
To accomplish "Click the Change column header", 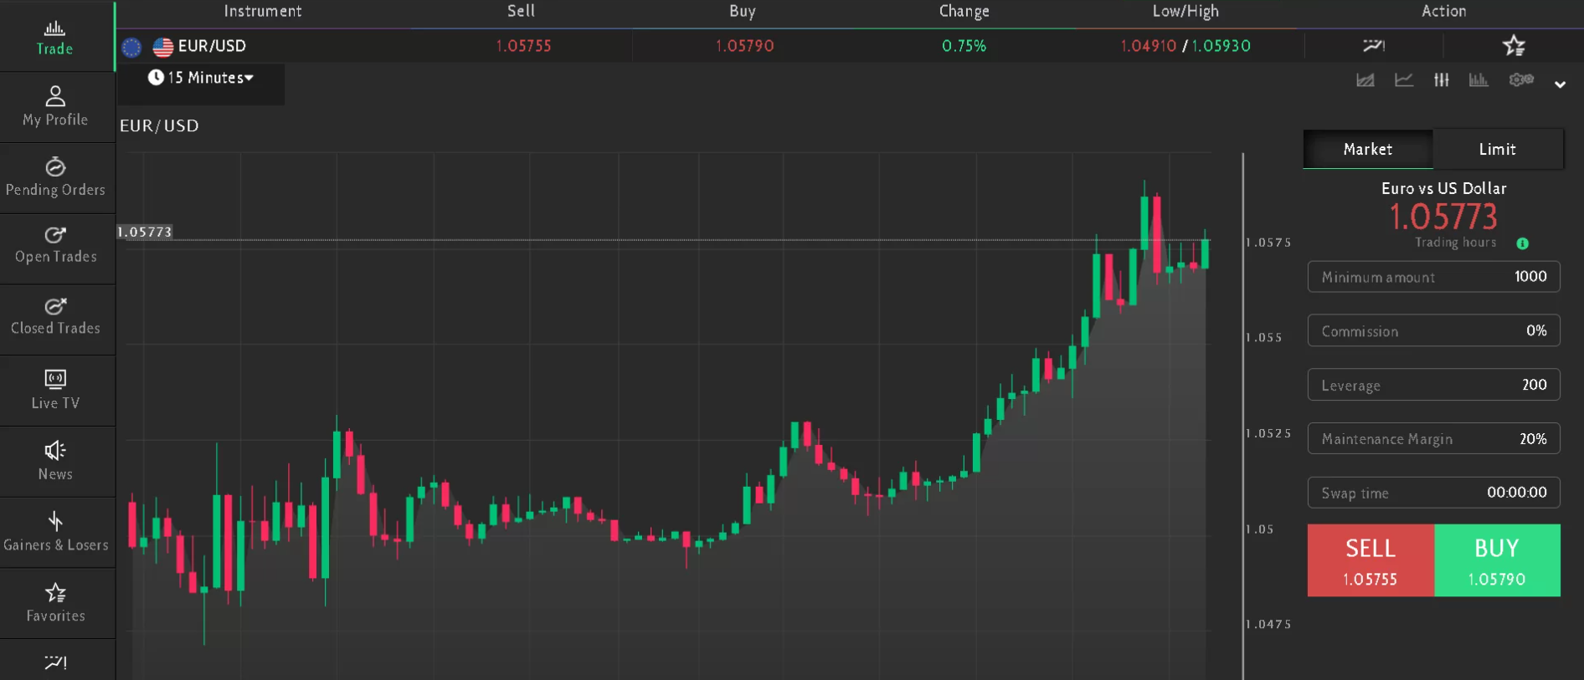I will 964,11.
